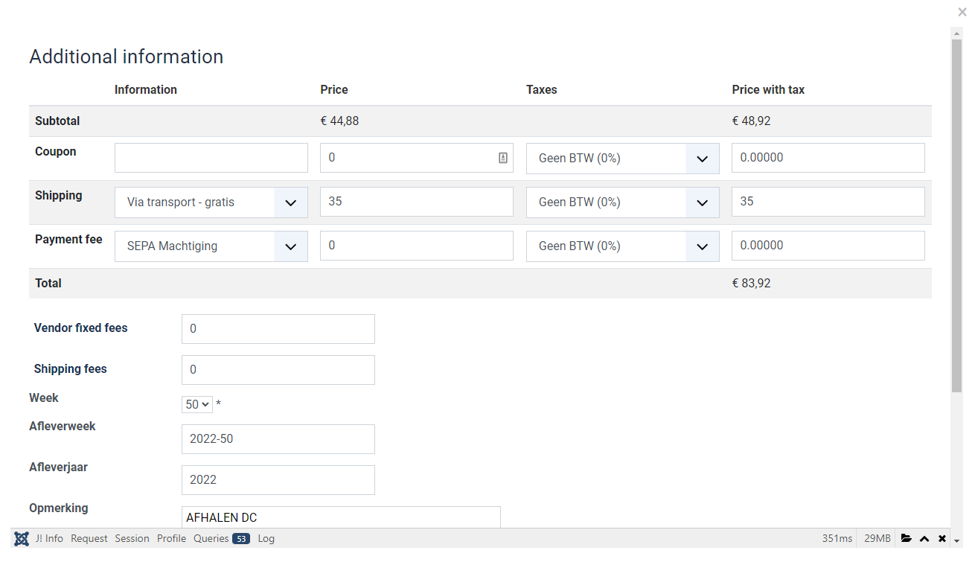Click the Joomla logo in debug bar

(x=22, y=538)
